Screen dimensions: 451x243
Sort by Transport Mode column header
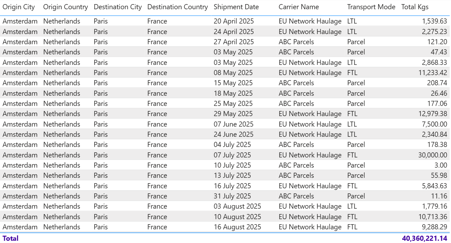point(371,7)
